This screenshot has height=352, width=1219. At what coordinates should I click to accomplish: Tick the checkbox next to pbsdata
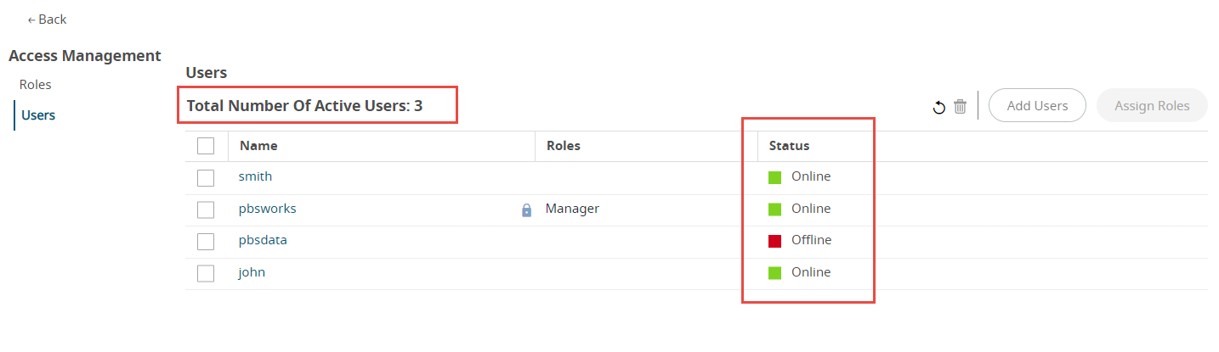pos(206,242)
